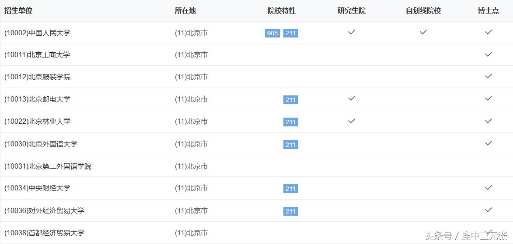The image size is (513, 244).
Task: Select the 自划线院校 column header
Action: tap(423, 11)
